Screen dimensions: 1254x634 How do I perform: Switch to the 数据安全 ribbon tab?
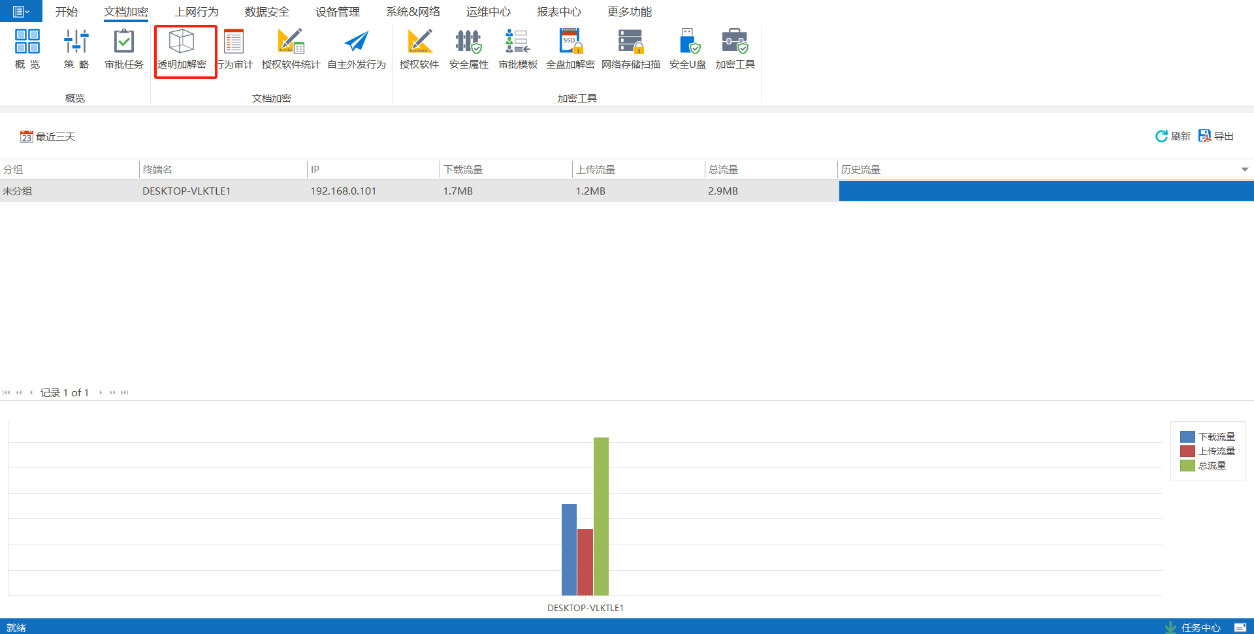click(266, 12)
